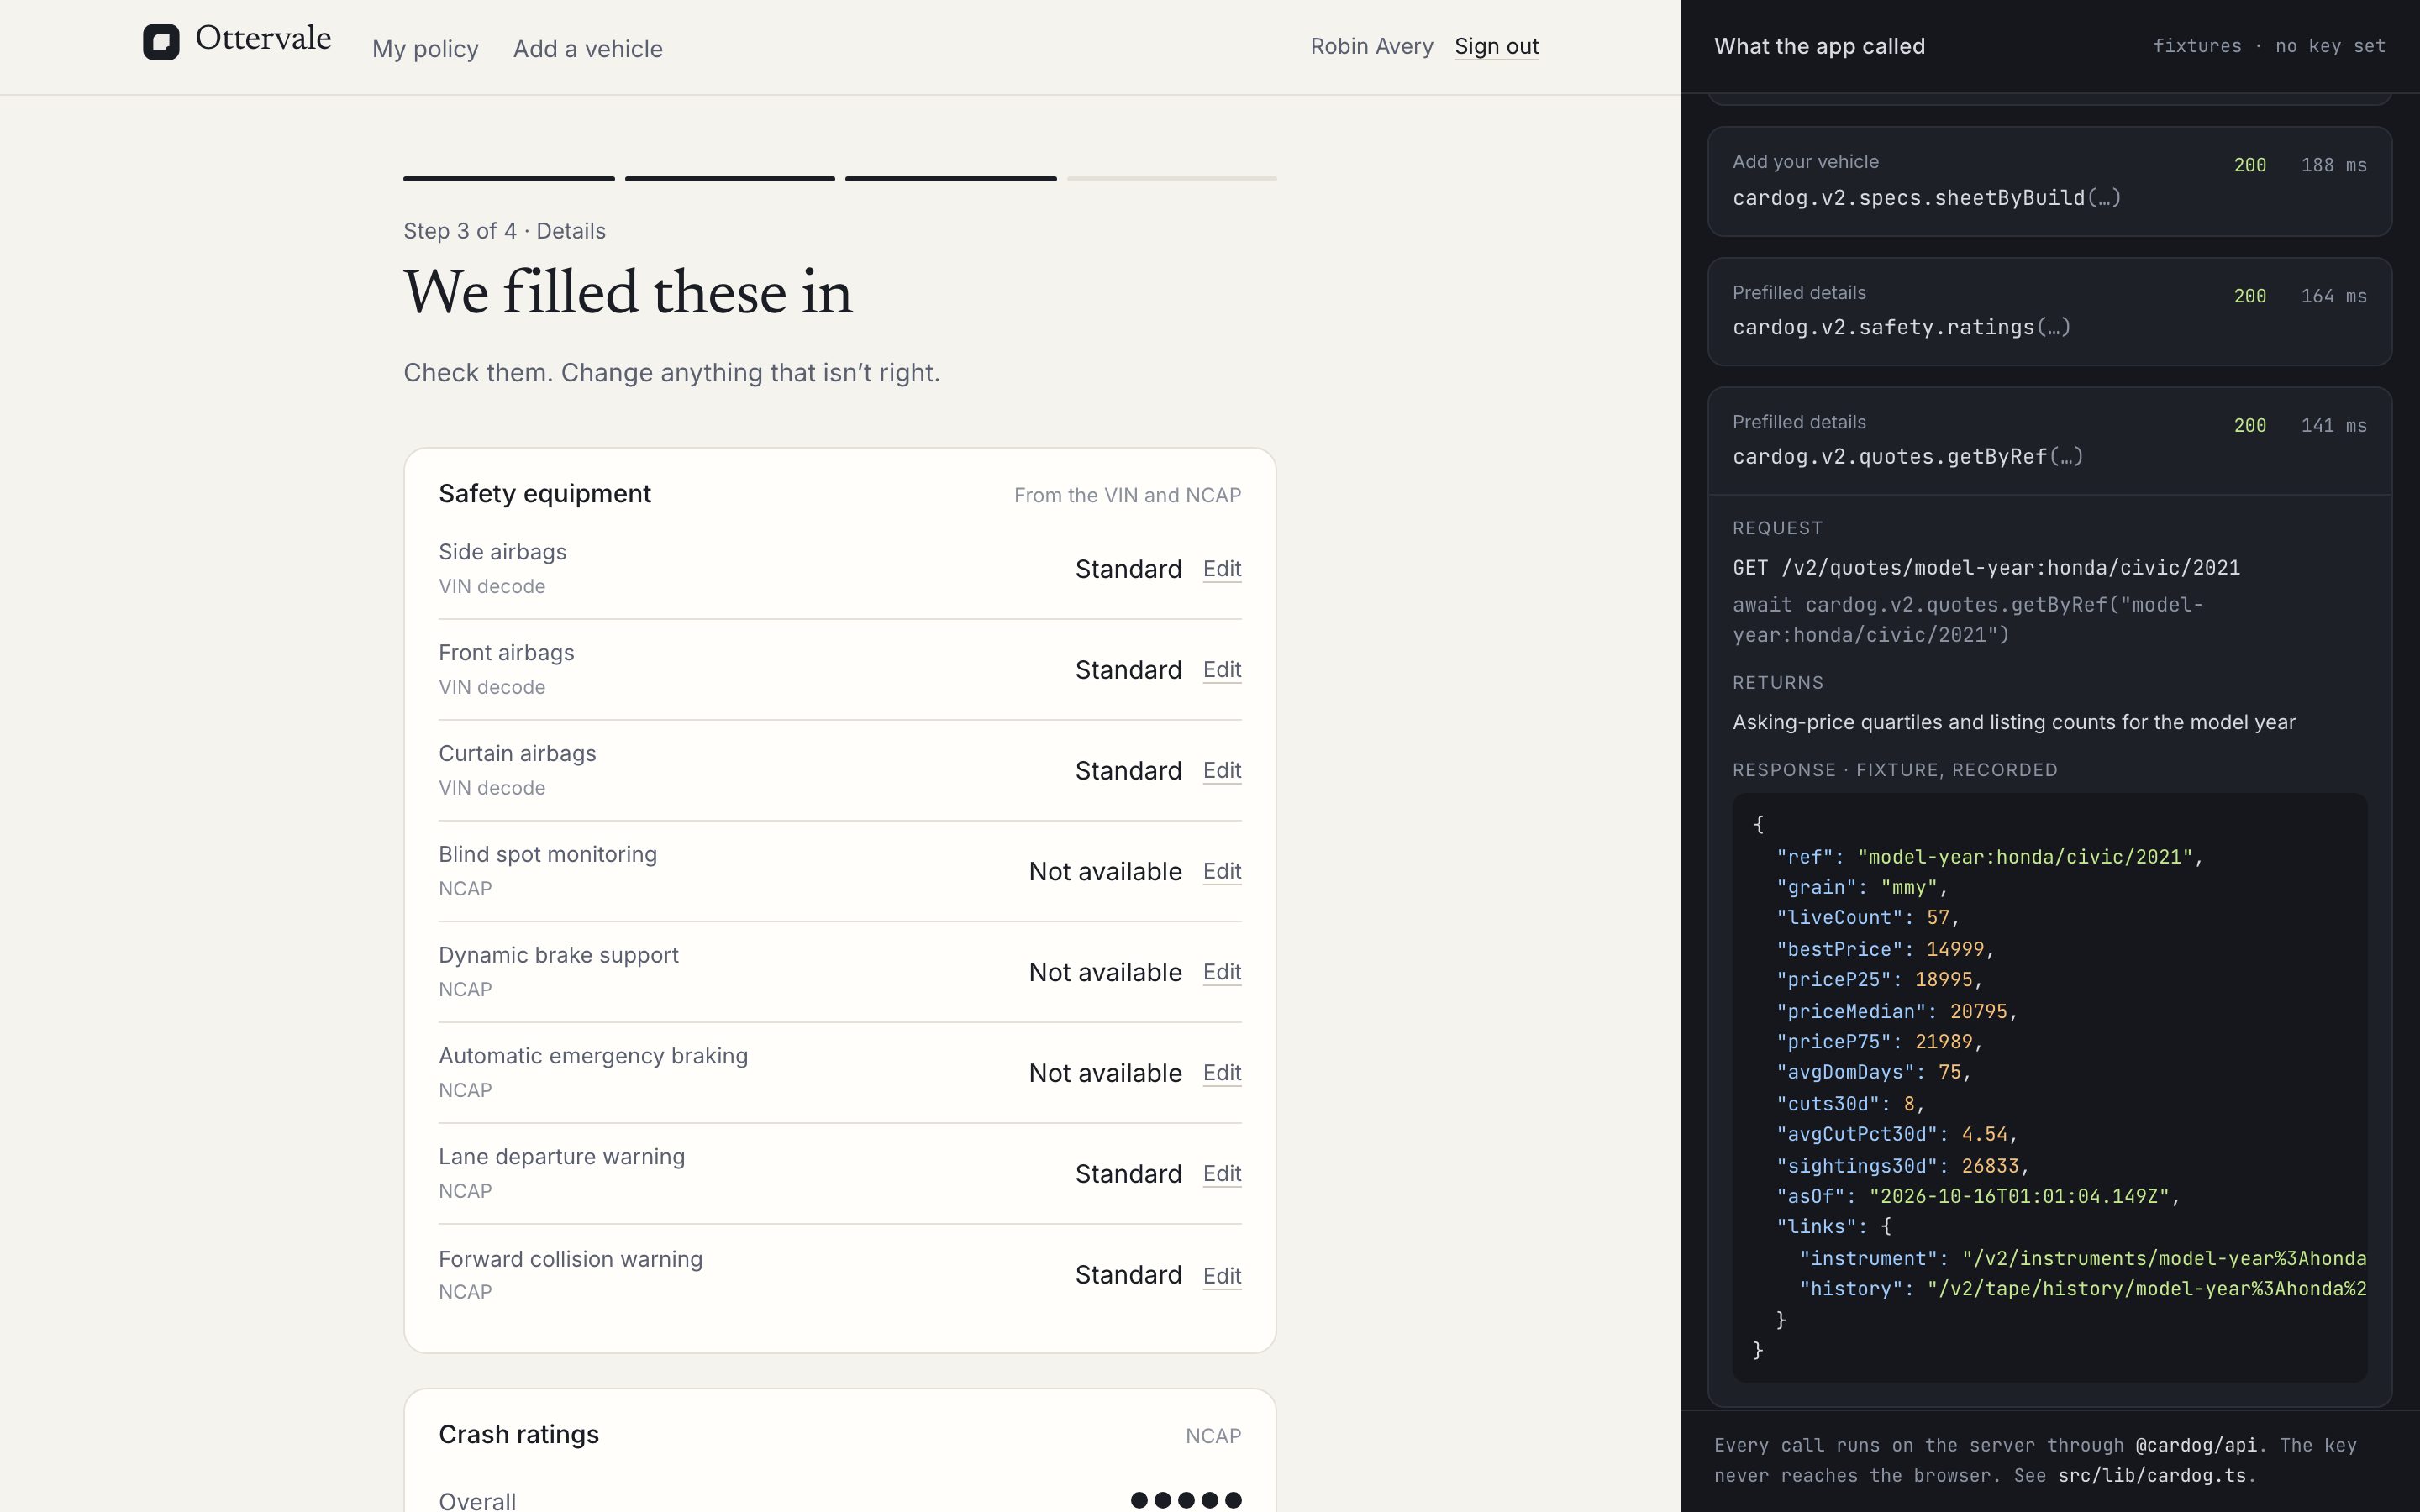Click the "history" link value in JSON
The width and height of the screenshot is (2420, 1512).
coord(2146,1289)
